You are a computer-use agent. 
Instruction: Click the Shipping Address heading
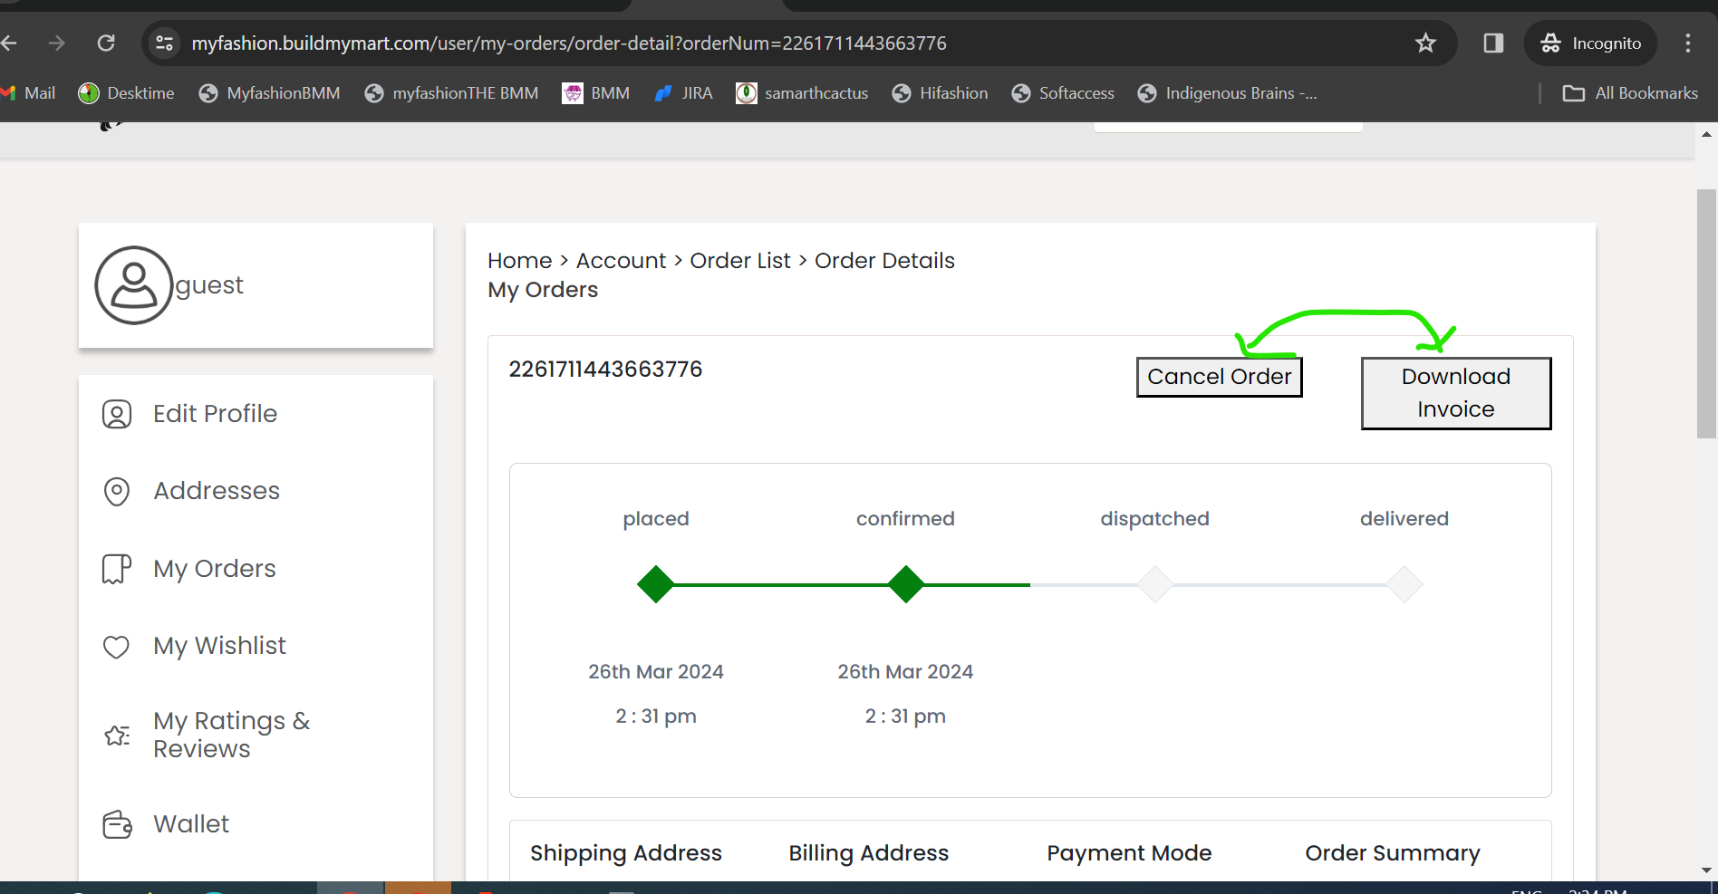[626, 853]
